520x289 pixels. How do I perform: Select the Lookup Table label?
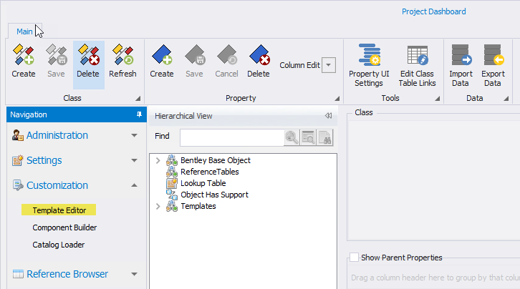pyautogui.click(x=203, y=183)
